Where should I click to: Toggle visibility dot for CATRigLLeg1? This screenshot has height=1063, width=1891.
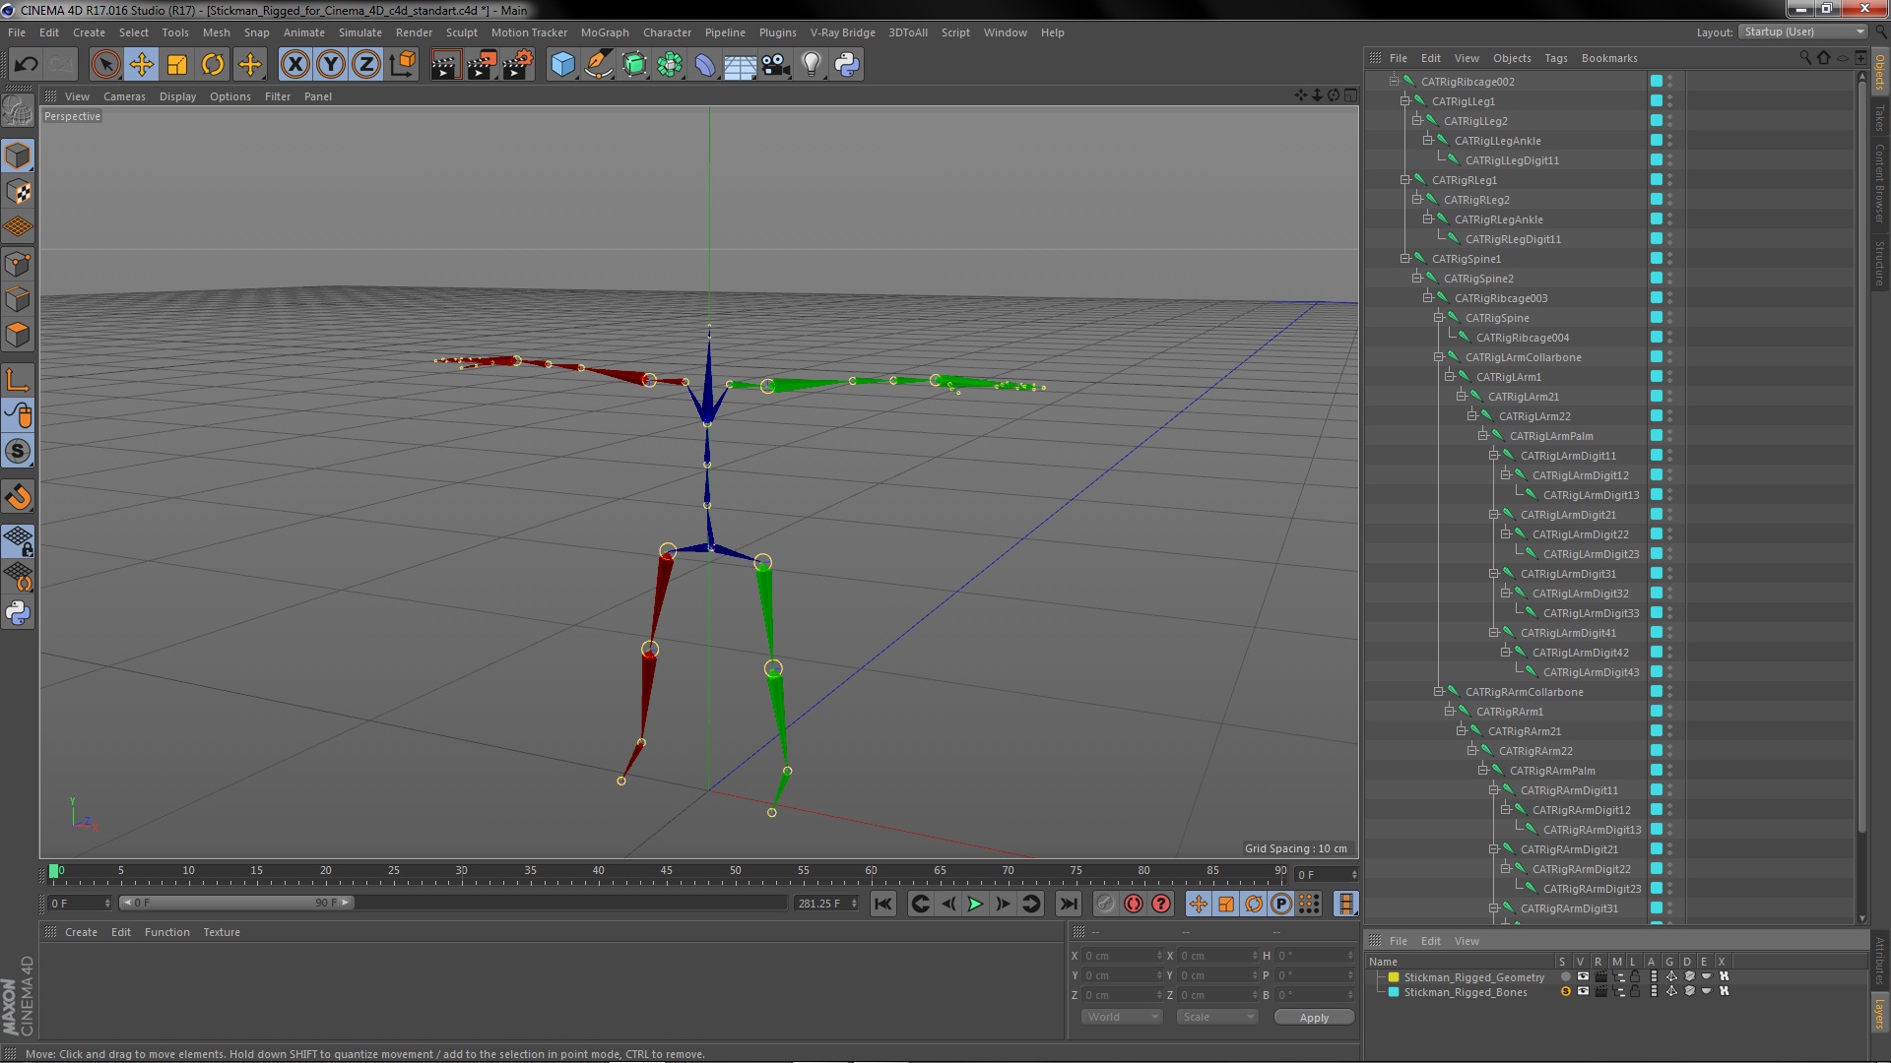pyautogui.click(x=1669, y=99)
